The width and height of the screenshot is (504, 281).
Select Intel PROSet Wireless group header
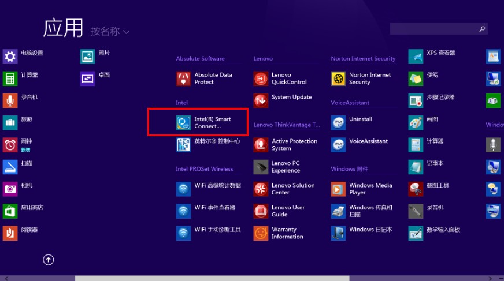pyautogui.click(x=205, y=169)
